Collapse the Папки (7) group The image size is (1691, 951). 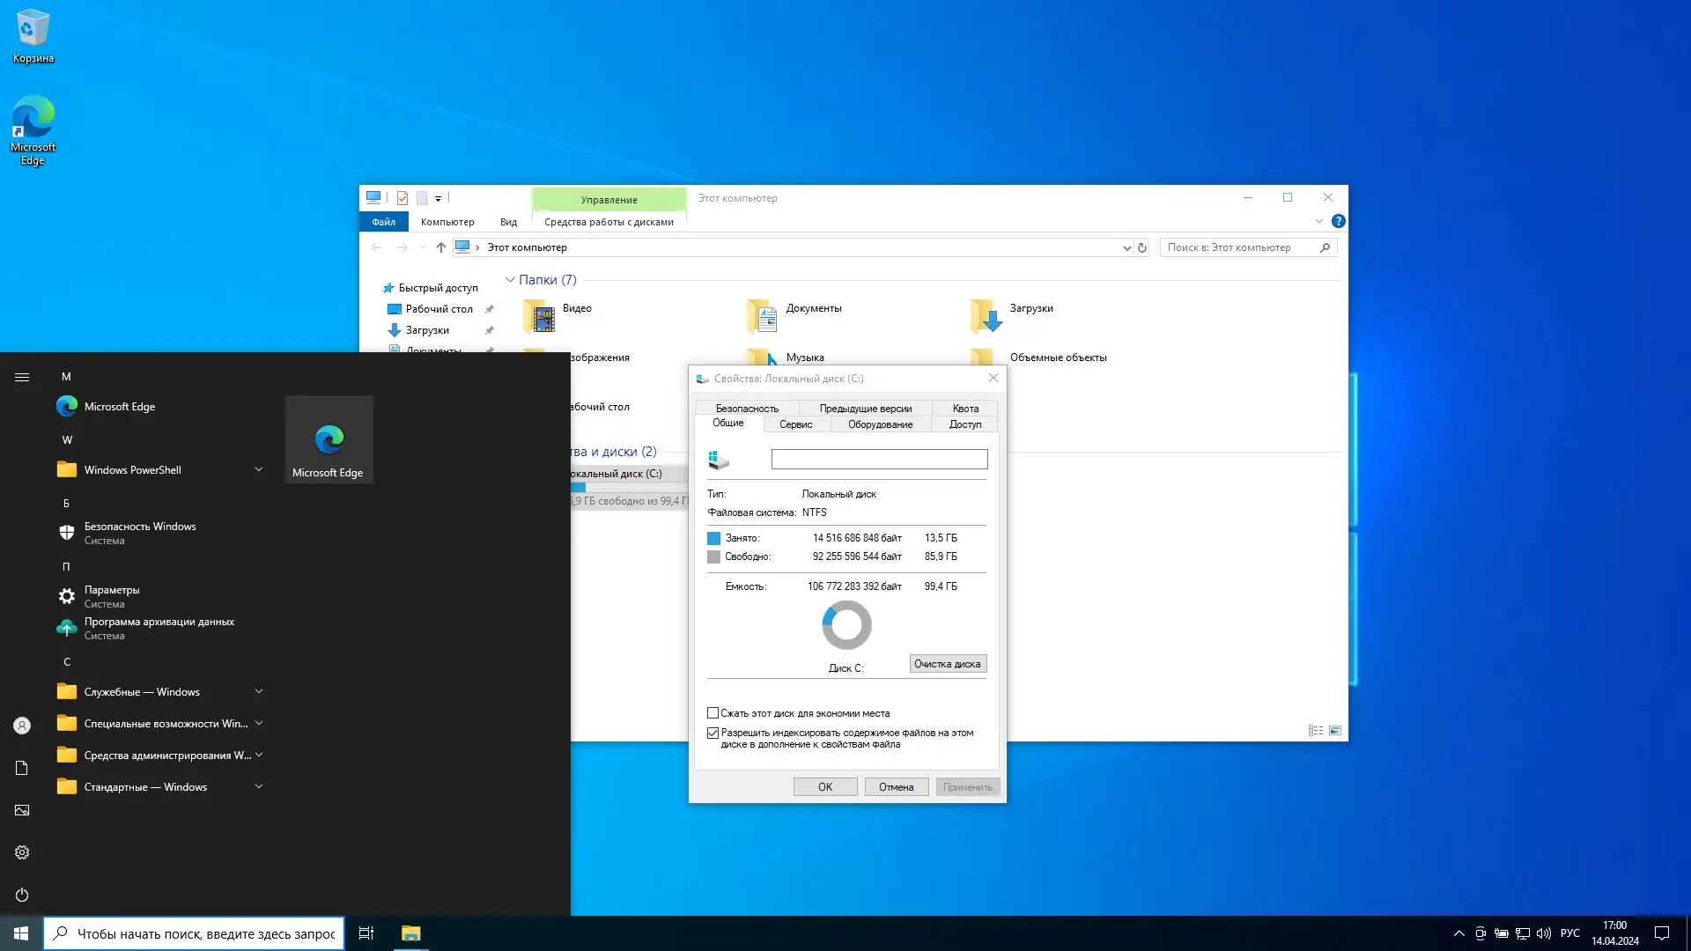coord(509,280)
